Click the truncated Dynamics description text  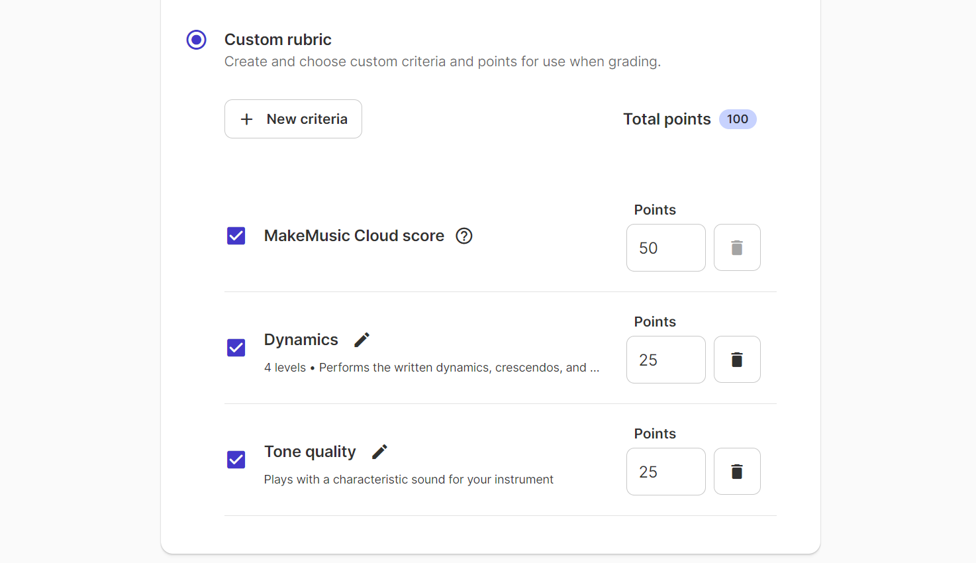click(432, 368)
